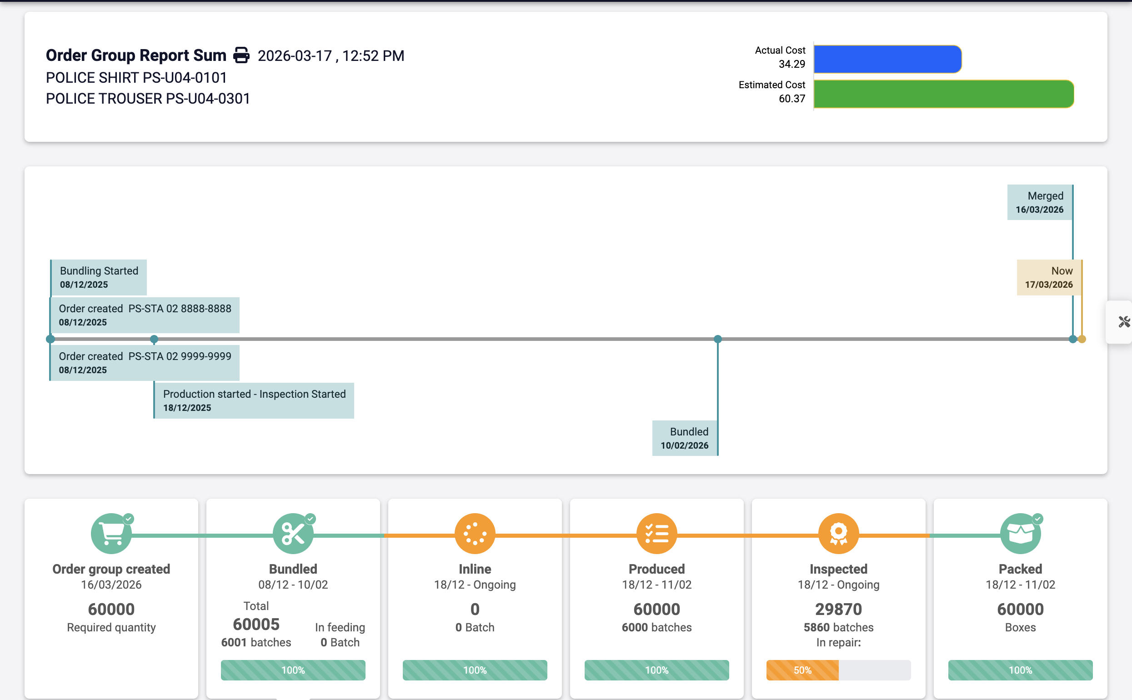The image size is (1132, 700).
Task: Click the Packed box icon
Action: click(1020, 534)
